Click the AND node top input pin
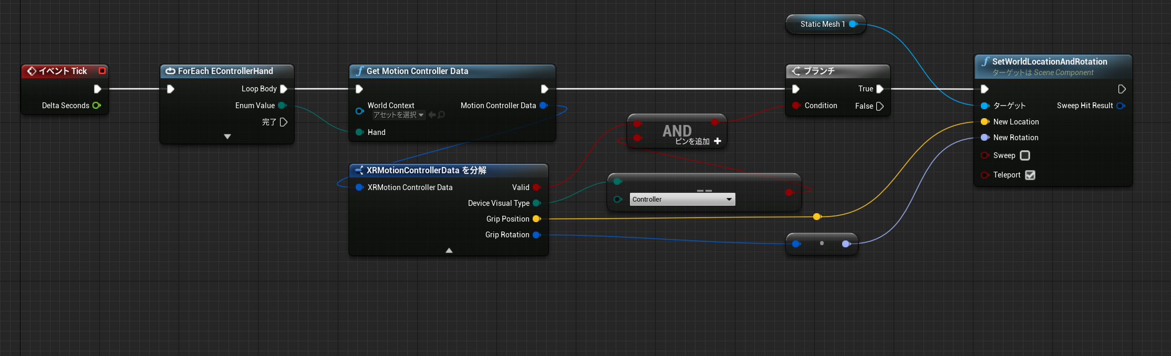The height and width of the screenshot is (356, 1171). pos(637,123)
